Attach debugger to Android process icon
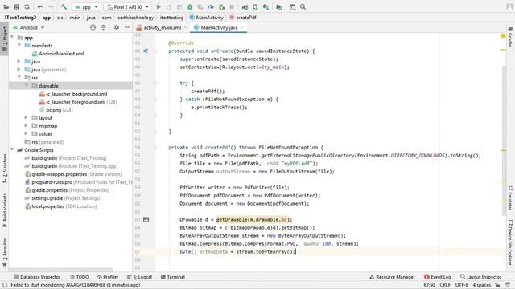 point(222,7)
